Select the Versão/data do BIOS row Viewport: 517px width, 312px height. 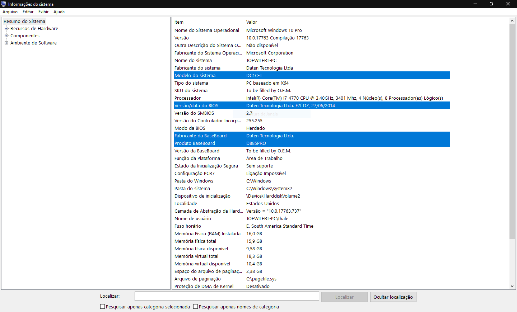pyautogui.click(x=312, y=106)
